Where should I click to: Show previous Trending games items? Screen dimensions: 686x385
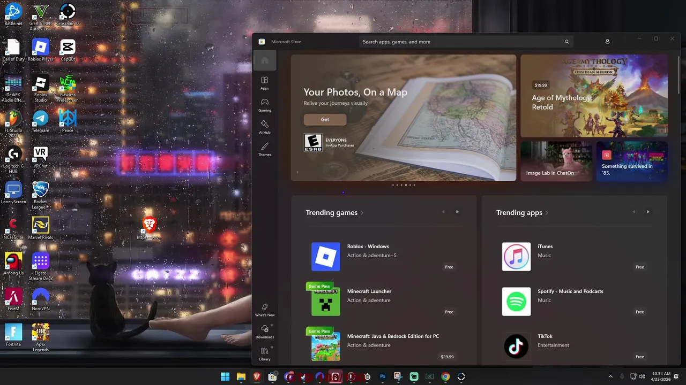443,212
